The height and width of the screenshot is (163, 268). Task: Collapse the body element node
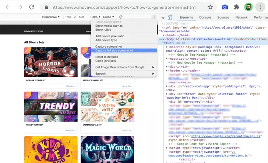point(163,39)
